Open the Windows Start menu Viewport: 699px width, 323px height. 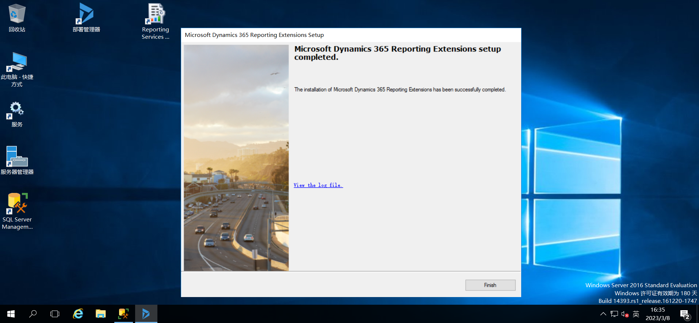coord(11,314)
